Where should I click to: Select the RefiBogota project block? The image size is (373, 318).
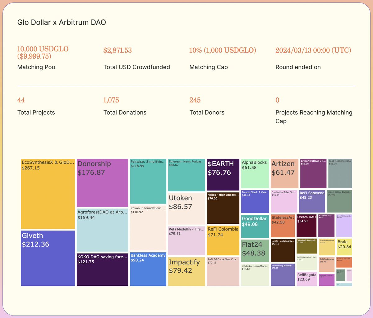point(307,276)
